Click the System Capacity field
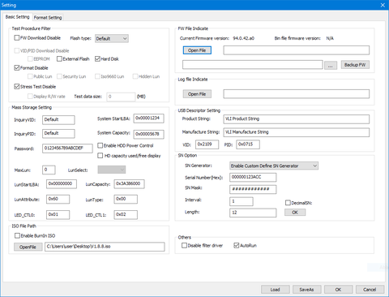This screenshot has width=389, height=297. [148, 134]
